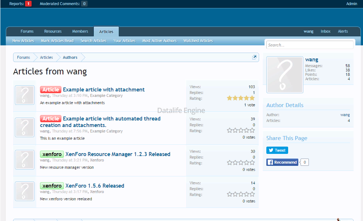363x221 pixels.
Task: Click green xenforo prefix on 1.5.6 article
Action: (52, 186)
